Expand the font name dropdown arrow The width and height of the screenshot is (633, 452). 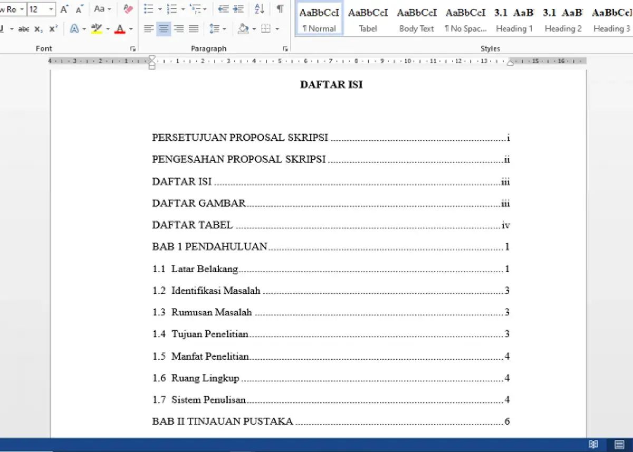22,9
